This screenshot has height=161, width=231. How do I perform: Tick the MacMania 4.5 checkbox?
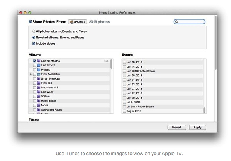pyautogui.click(x=34, y=88)
